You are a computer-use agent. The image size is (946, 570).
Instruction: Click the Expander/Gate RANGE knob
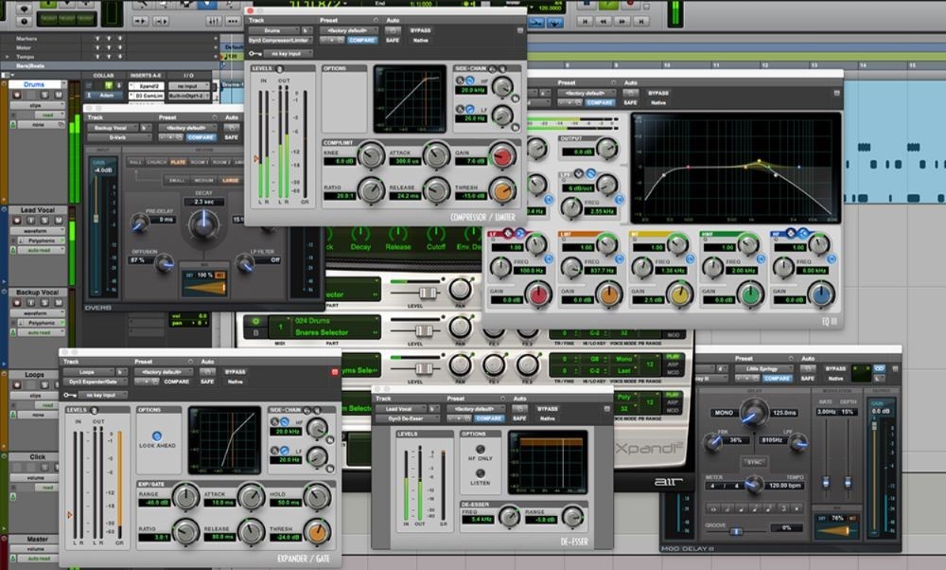185,497
